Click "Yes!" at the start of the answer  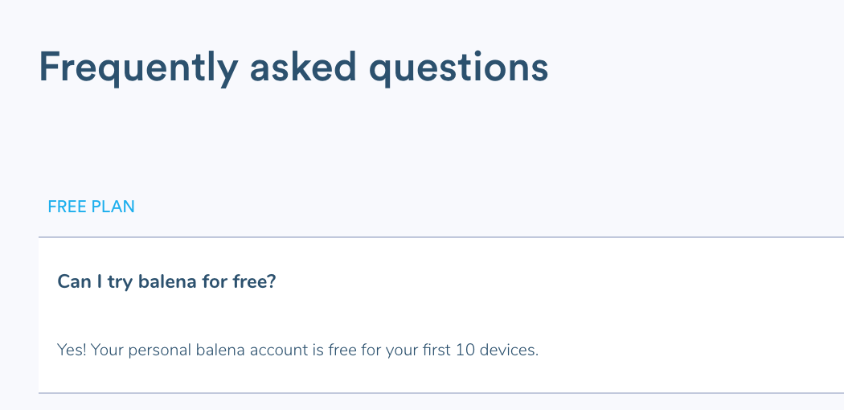click(x=72, y=351)
